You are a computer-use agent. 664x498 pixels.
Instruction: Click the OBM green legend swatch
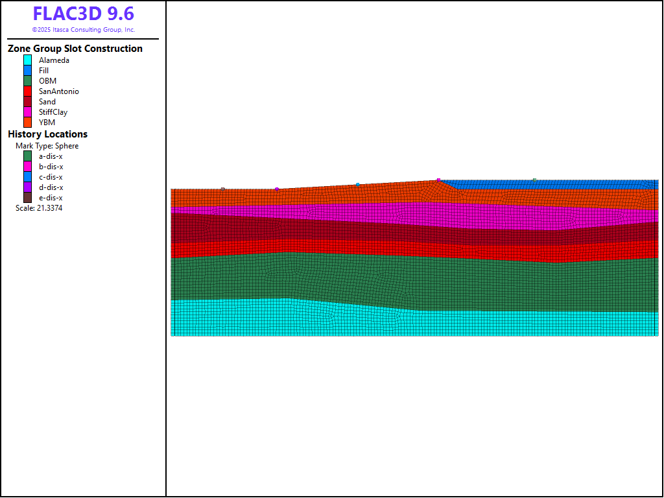pos(28,81)
